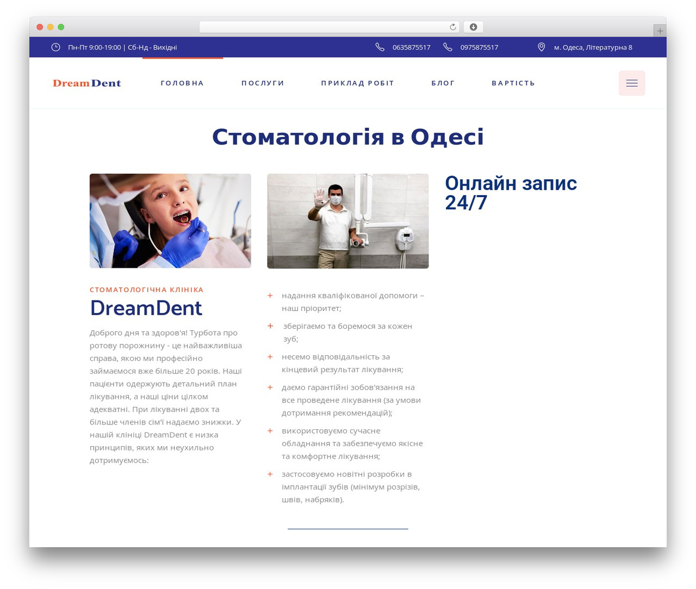Open the БЛОГ menu item
Viewport: 696px width, 589px height.
pyautogui.click(x=443, y=83)
